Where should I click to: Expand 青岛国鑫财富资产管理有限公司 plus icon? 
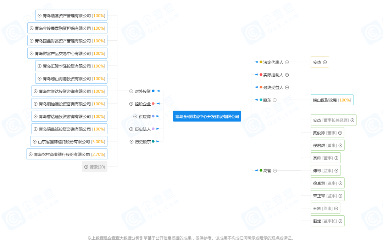[32, 41]
